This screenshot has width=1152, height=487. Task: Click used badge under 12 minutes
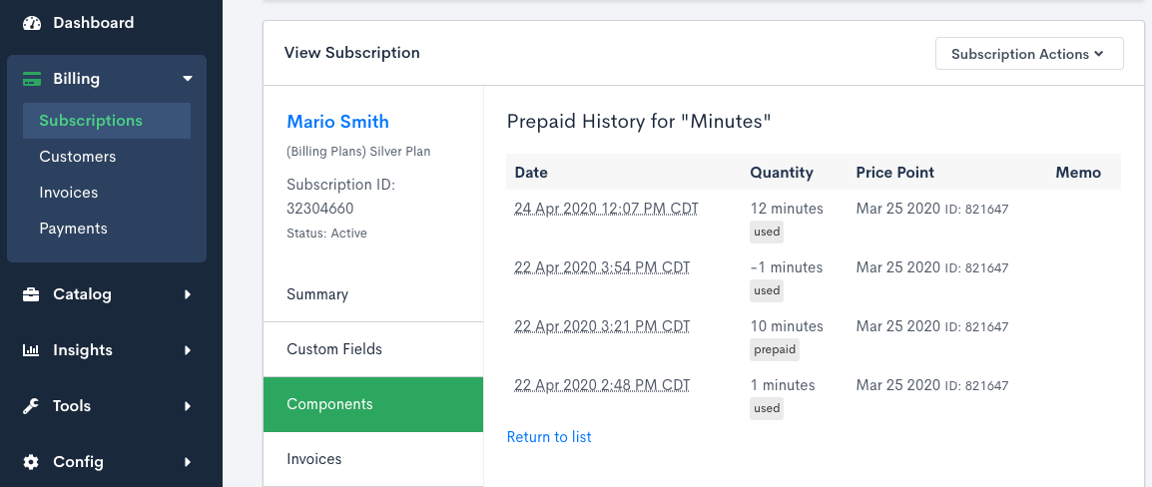tap(767, 233)
